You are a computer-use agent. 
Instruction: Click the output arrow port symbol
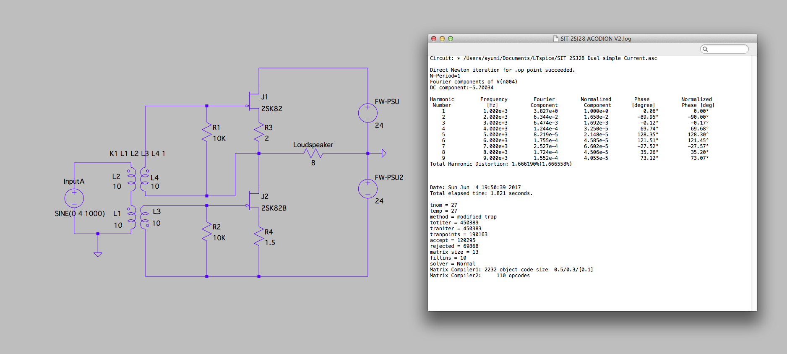click(x=384, y=154)
